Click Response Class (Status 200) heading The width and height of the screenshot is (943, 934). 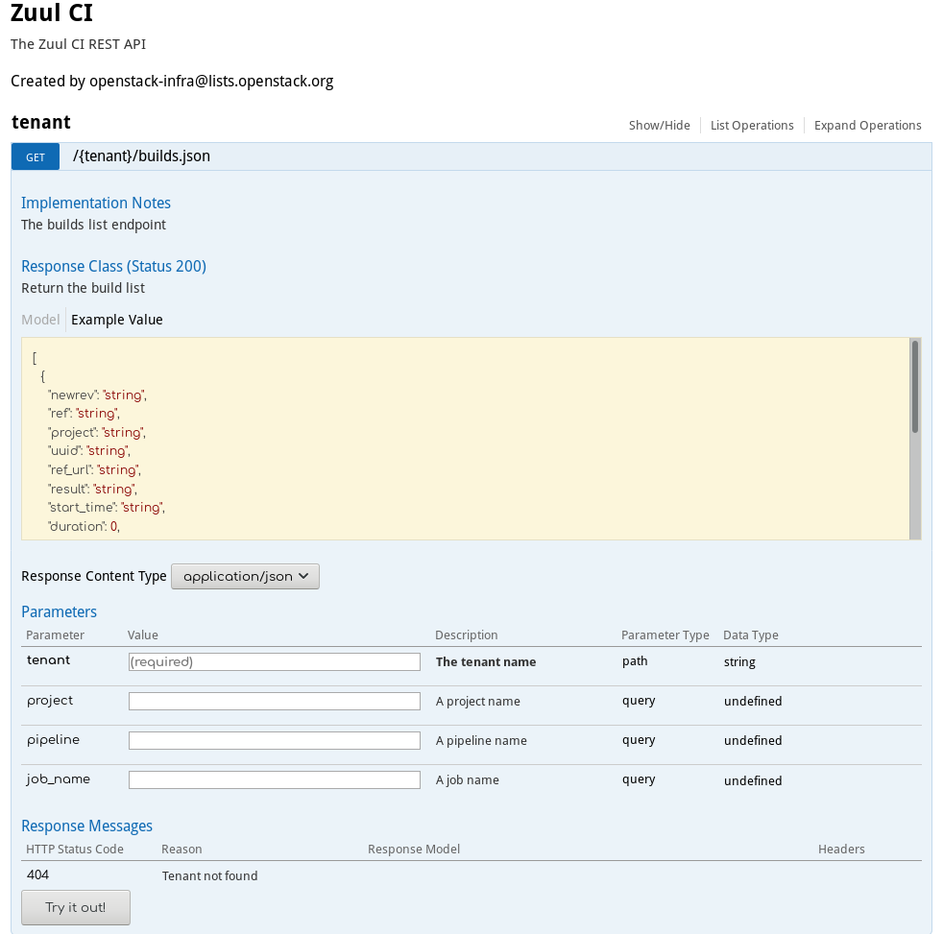point(113,266)
